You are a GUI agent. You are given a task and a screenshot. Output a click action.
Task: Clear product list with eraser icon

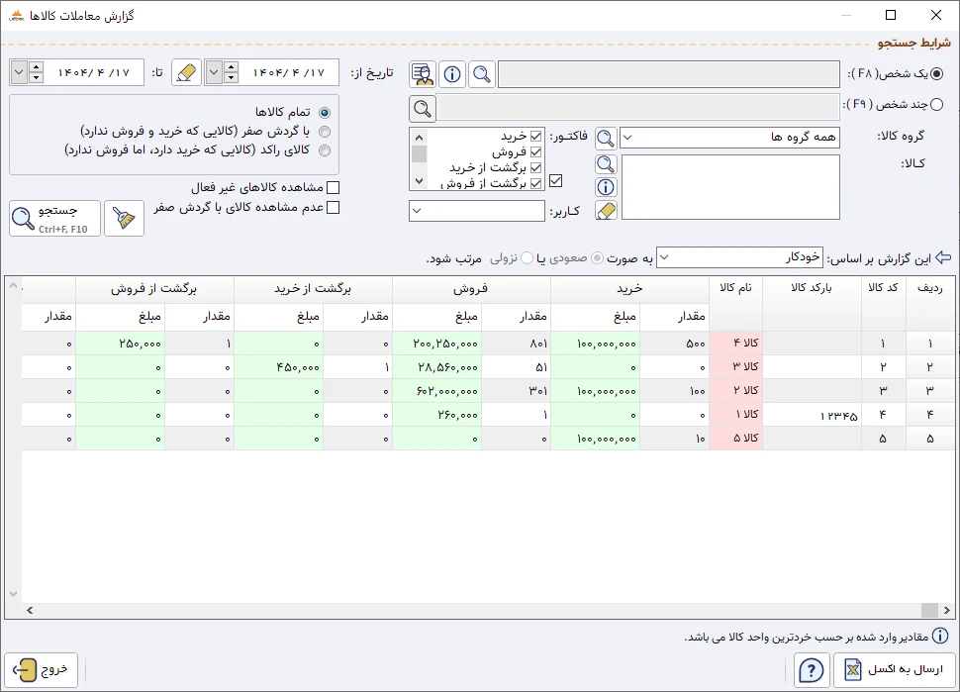[x=606, y=211]
